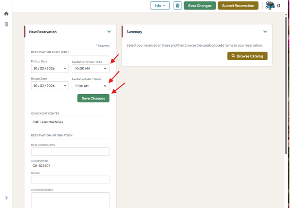290x209 pixels.
Task: Open Available Pickup Times dropdown
Action: (91, 69)
